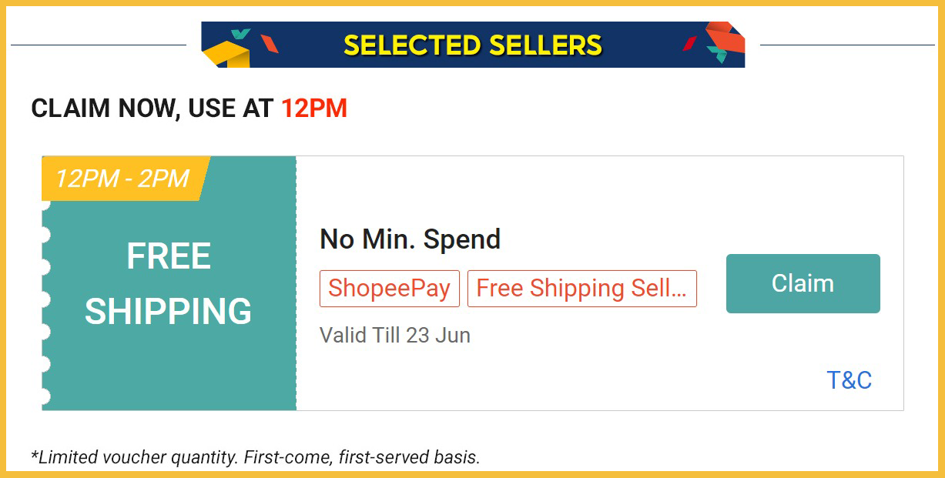
Task: Click the No Min. Spend title
Action: (410, 239)
